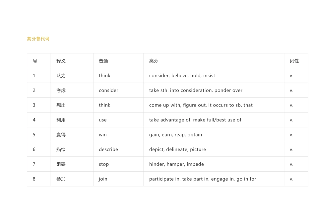
Task: Select the word 'describe'
Action: click(108, 149)
